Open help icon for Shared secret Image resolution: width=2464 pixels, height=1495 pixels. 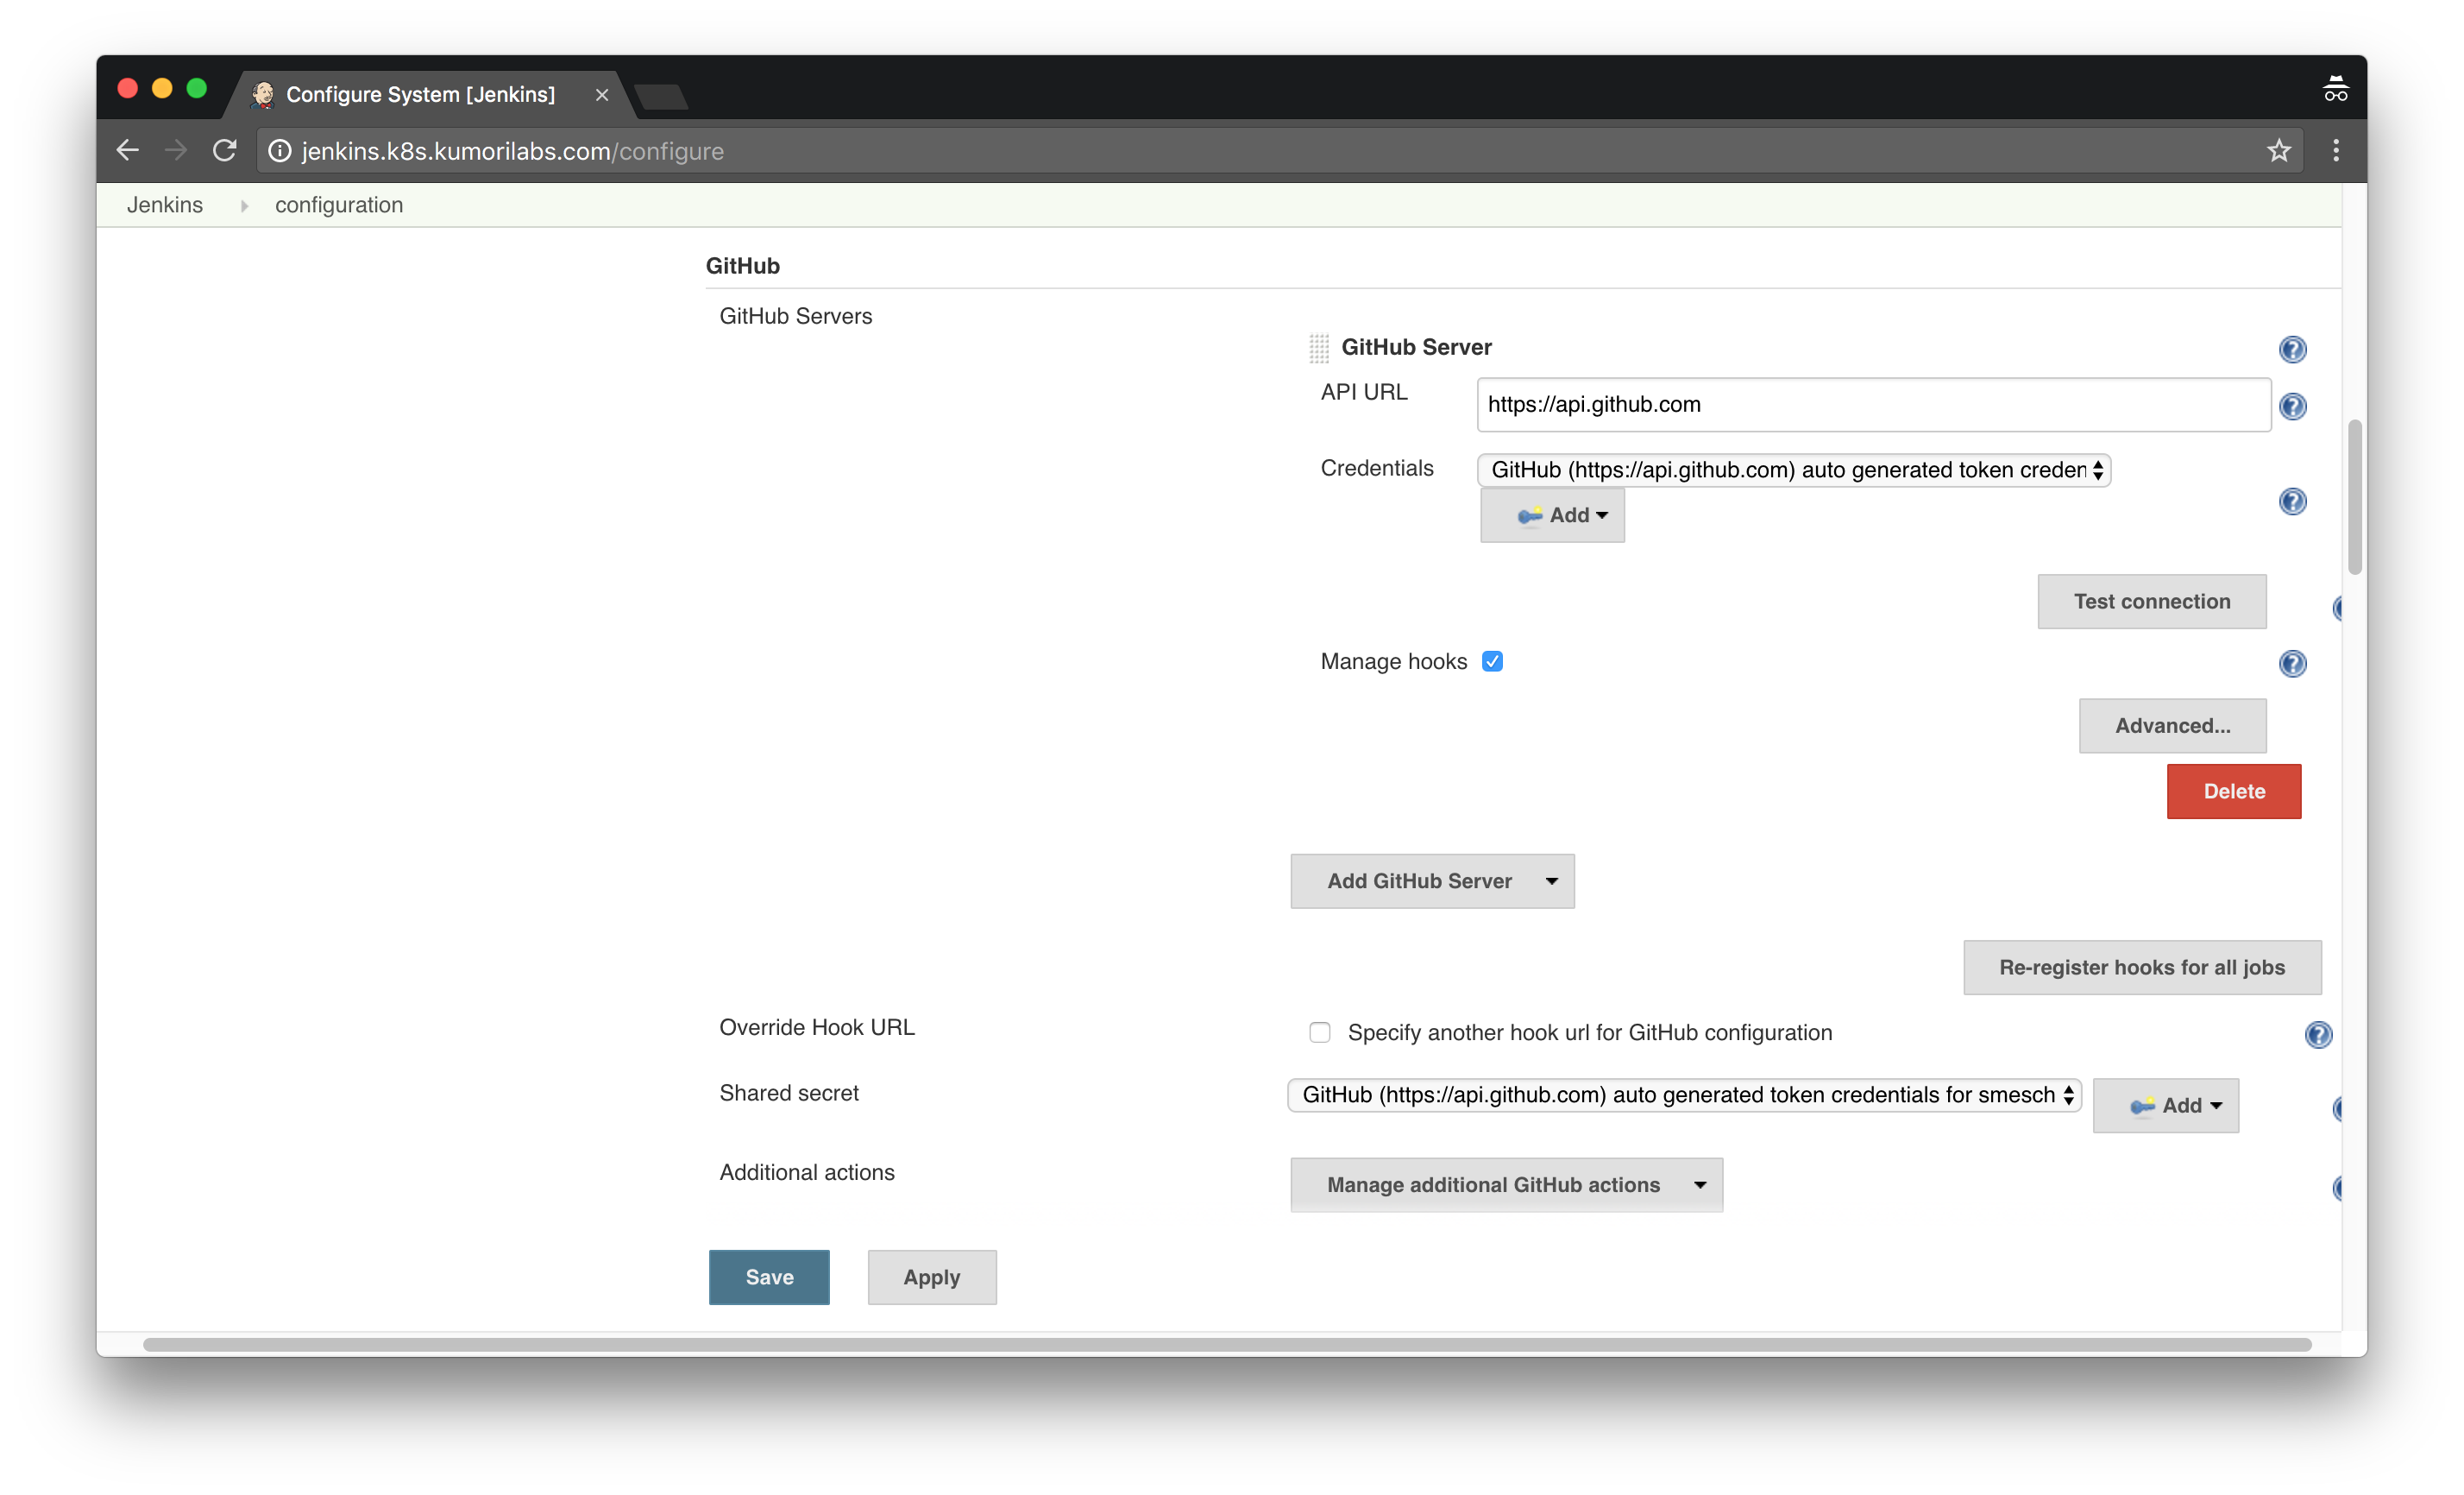[2337, 1109]
